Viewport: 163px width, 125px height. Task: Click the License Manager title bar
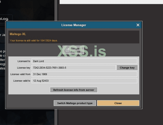tap(74, 25)
